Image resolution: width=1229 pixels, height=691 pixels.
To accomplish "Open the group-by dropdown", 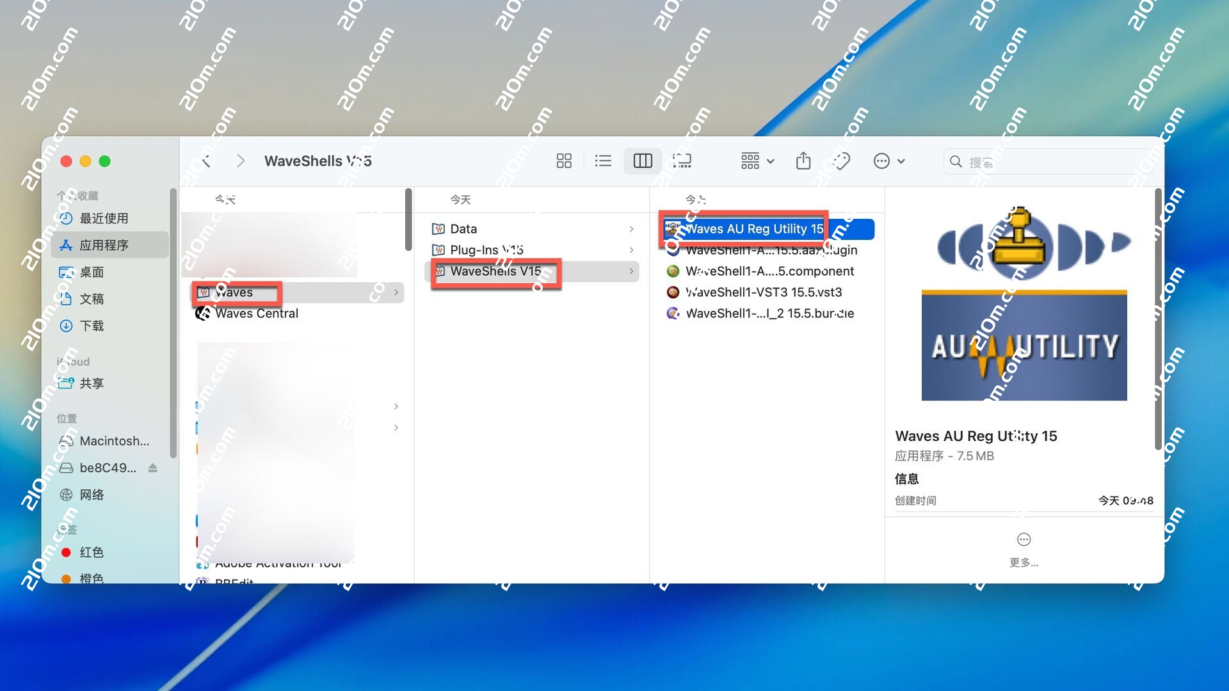I will pos(757,161).
